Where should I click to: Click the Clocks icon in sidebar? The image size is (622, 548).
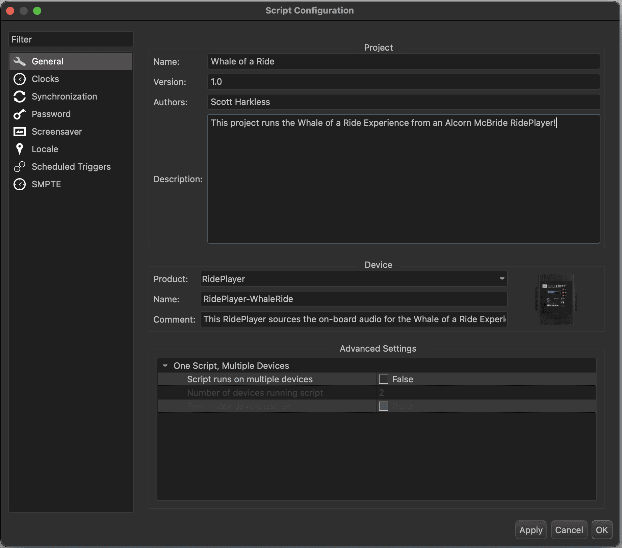pyautogui.click(x=20, y=79)
